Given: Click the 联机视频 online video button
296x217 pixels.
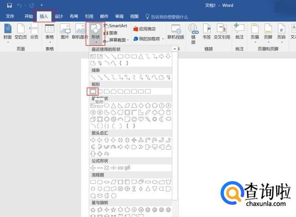Looking at the screenshot, I should pos(176,31).
